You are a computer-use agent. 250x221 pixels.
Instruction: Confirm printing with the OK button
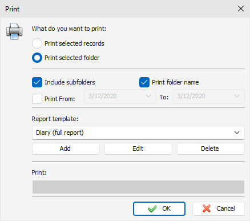click(x=159, y=208)
